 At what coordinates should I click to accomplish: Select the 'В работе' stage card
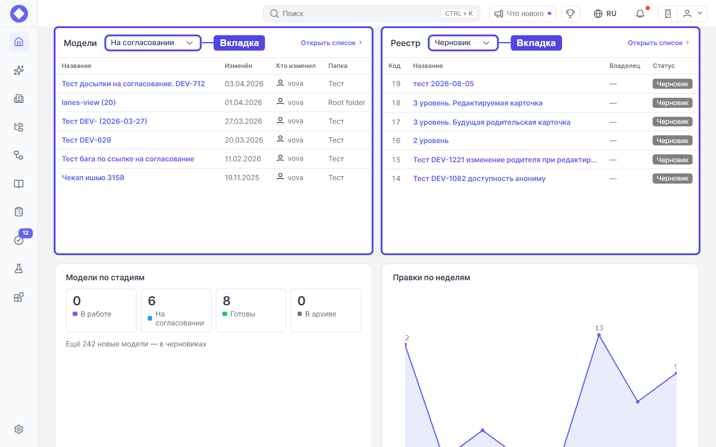pyautogui.click(x=101, y=310)
